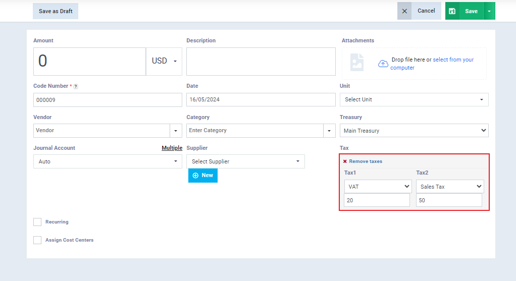Image resolution: width=516 pixels, height=281 pixels.
Task: Check the Assign Cost Centers box
Action: pos(37,240)
